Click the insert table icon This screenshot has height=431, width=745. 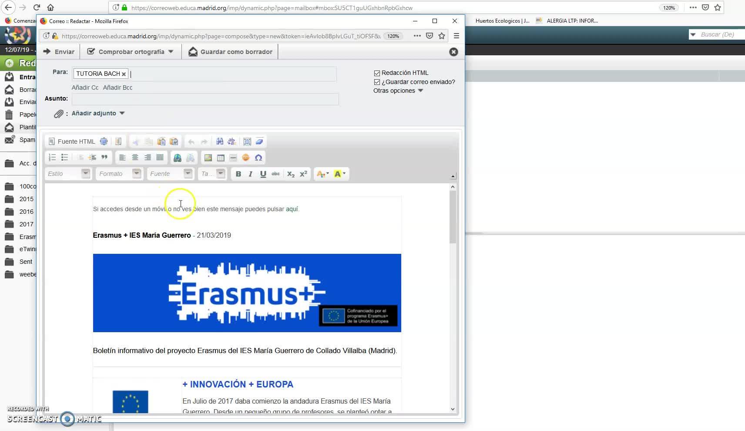(221, 158)
